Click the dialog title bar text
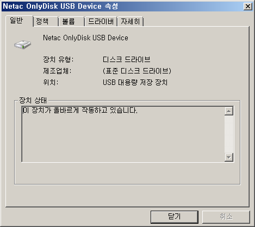The height and width of the screenshot is (227, 255). tap(60, 7)
